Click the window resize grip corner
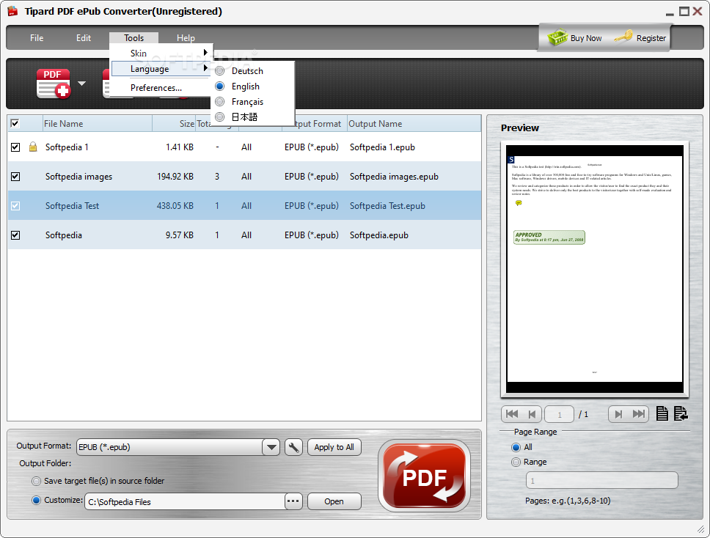This screenshot has width=710, height=538. click(700, 529)
